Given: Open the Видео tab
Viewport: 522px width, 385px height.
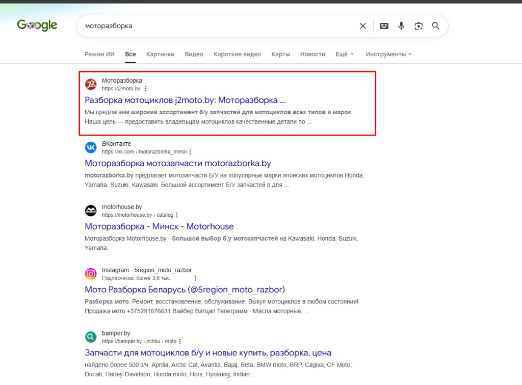Looking at the screenshot, I should point(194,54).
